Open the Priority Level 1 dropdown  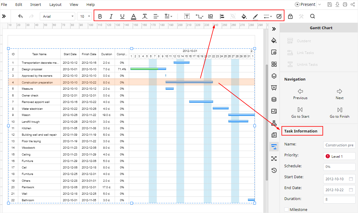339,156
